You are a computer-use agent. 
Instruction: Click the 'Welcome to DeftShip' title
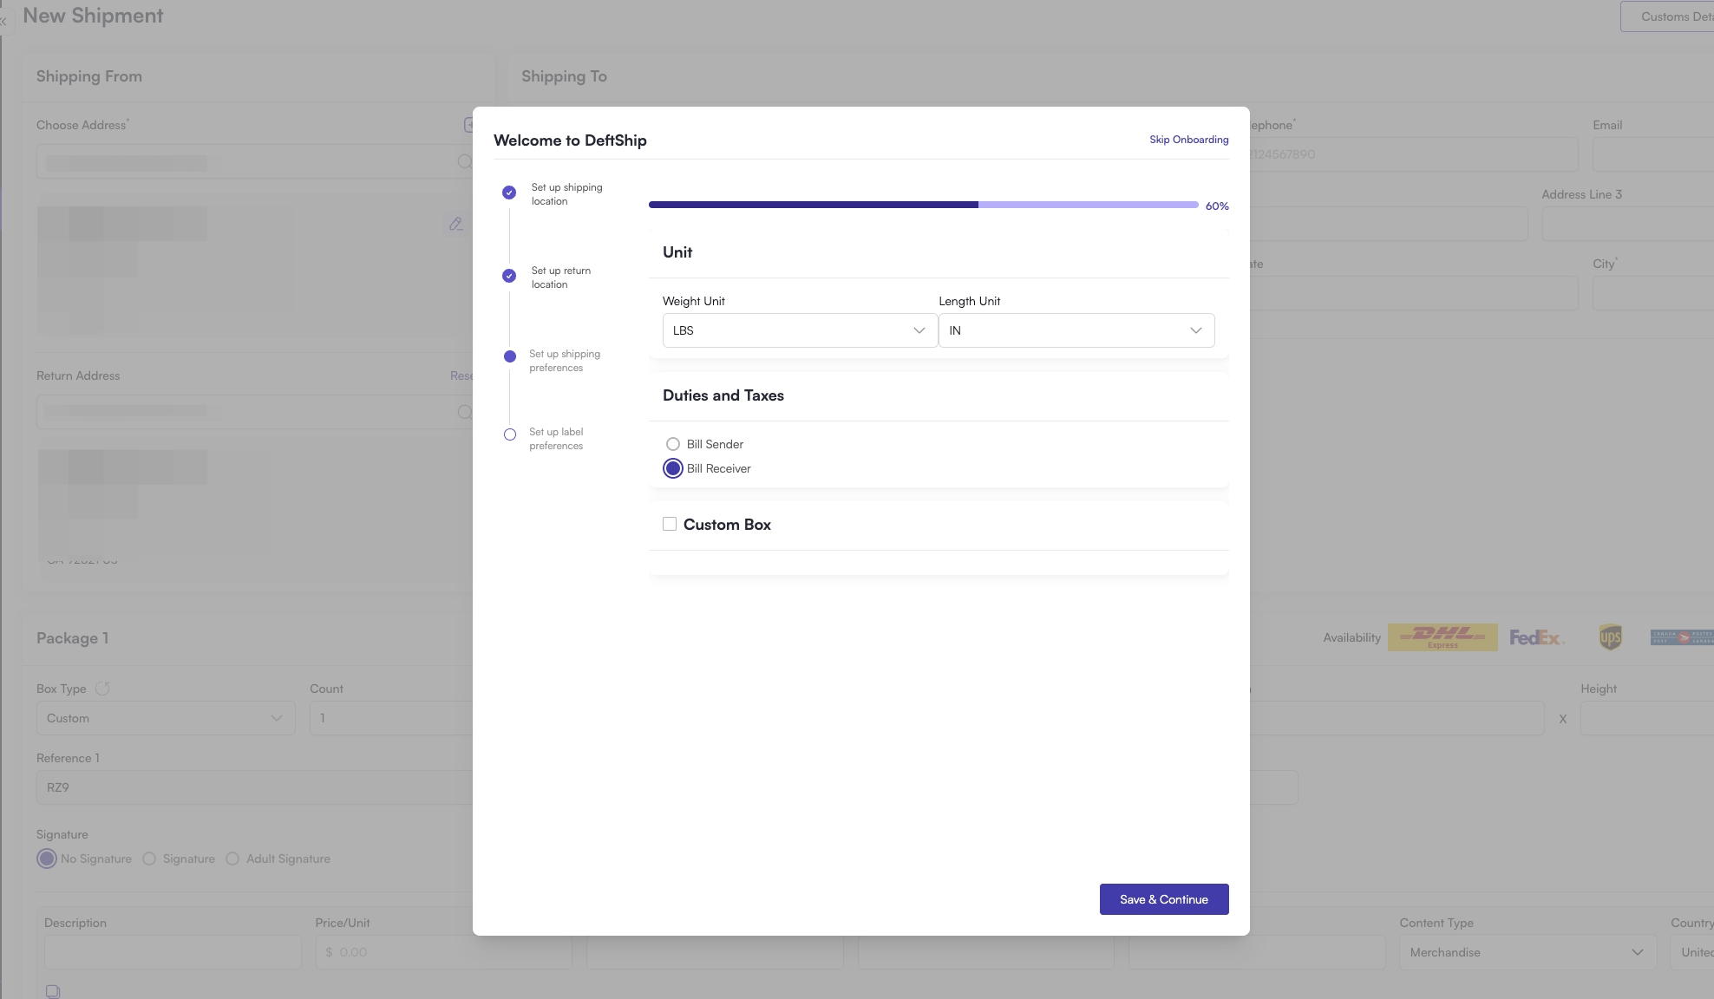pos(570,140)
